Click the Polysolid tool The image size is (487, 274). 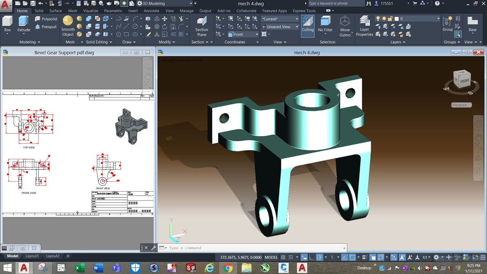click(x=46, y=19)
